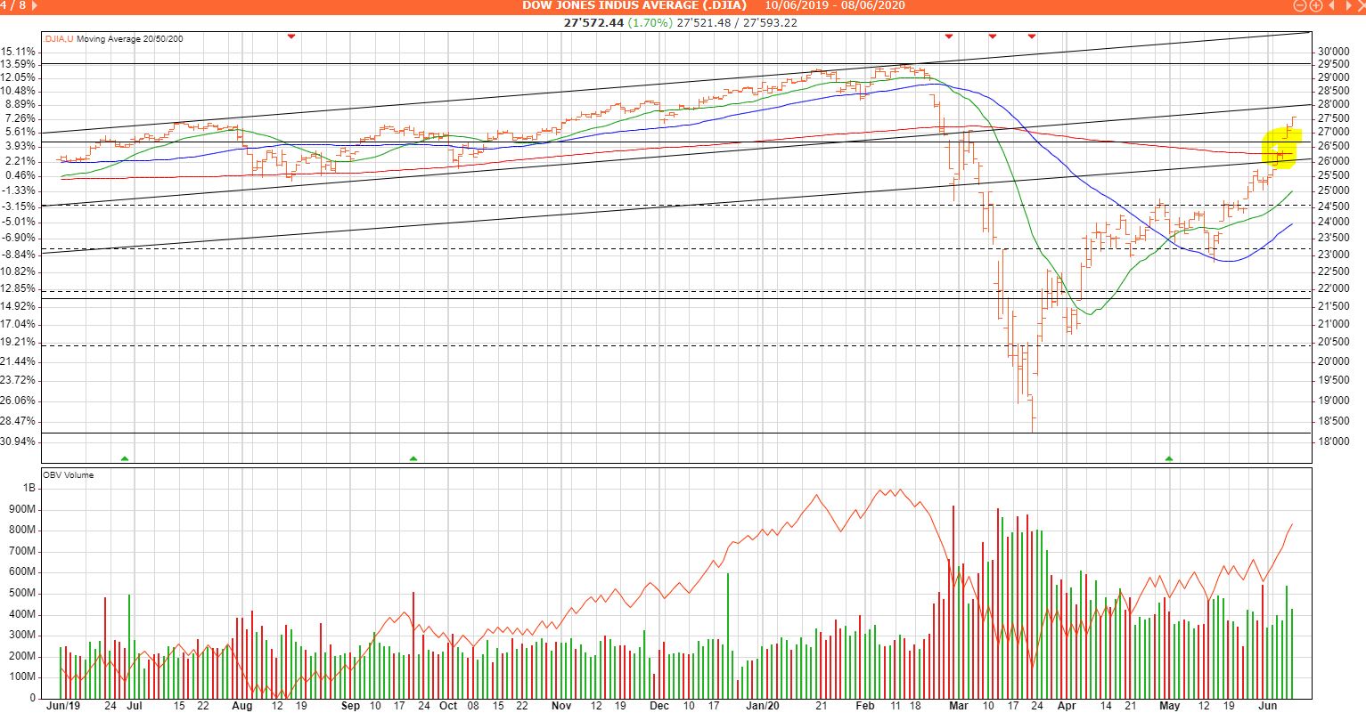1366x713 pixels.
Task: Click the 18'000 price axis label
Action: pyautogui.click(x=1332, y=442)
